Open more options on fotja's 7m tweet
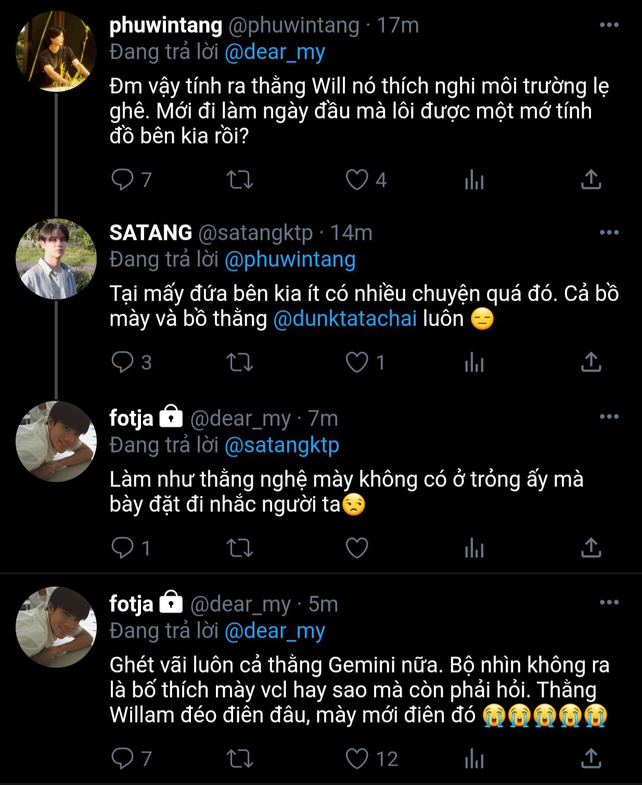642x785 pixels. [609, 417]
